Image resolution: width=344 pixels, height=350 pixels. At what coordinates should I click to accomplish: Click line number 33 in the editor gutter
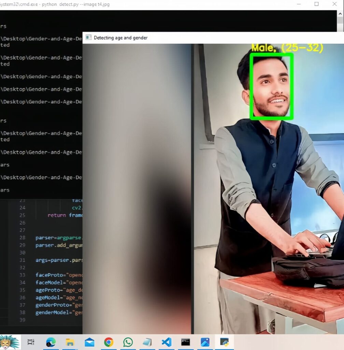(x=22, y=275)
